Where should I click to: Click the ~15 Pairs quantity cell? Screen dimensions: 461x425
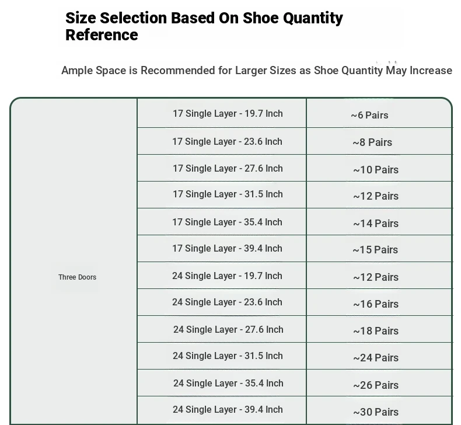(379, 249)
